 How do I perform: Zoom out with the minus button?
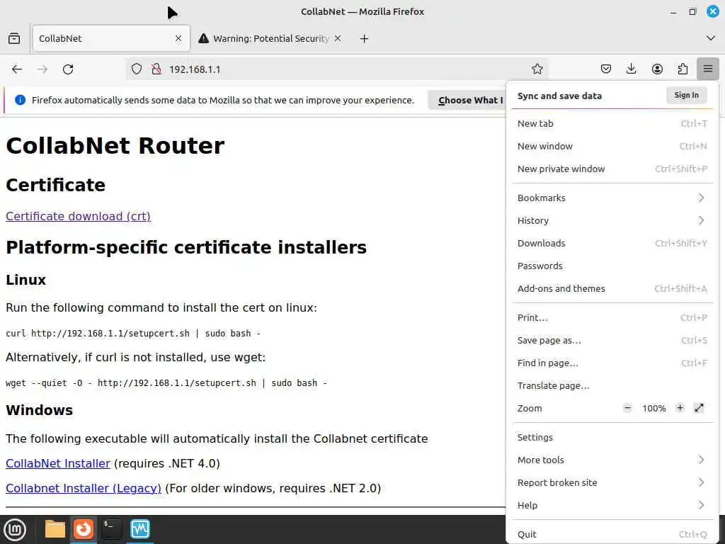pyautogui.click(x=627, y=408)
